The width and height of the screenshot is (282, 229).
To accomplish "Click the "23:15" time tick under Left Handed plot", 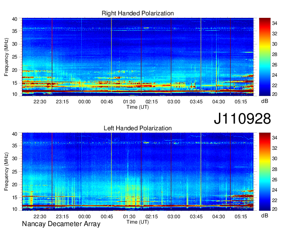I will [62, 217].
